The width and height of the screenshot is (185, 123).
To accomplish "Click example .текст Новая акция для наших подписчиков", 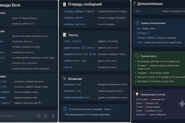I will click(159, 42).
